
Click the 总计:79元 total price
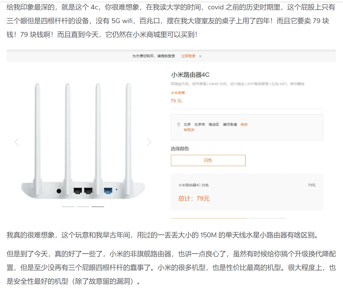[x=194, y=198]
